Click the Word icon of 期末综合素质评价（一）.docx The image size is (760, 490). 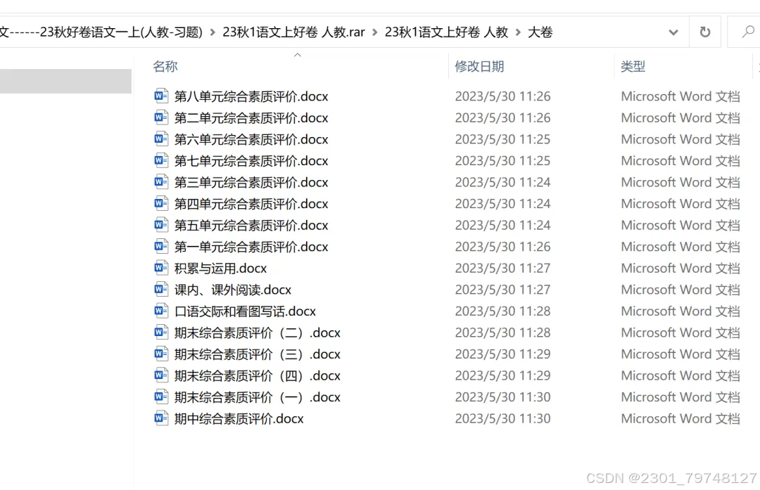click(x=161, y=396)
